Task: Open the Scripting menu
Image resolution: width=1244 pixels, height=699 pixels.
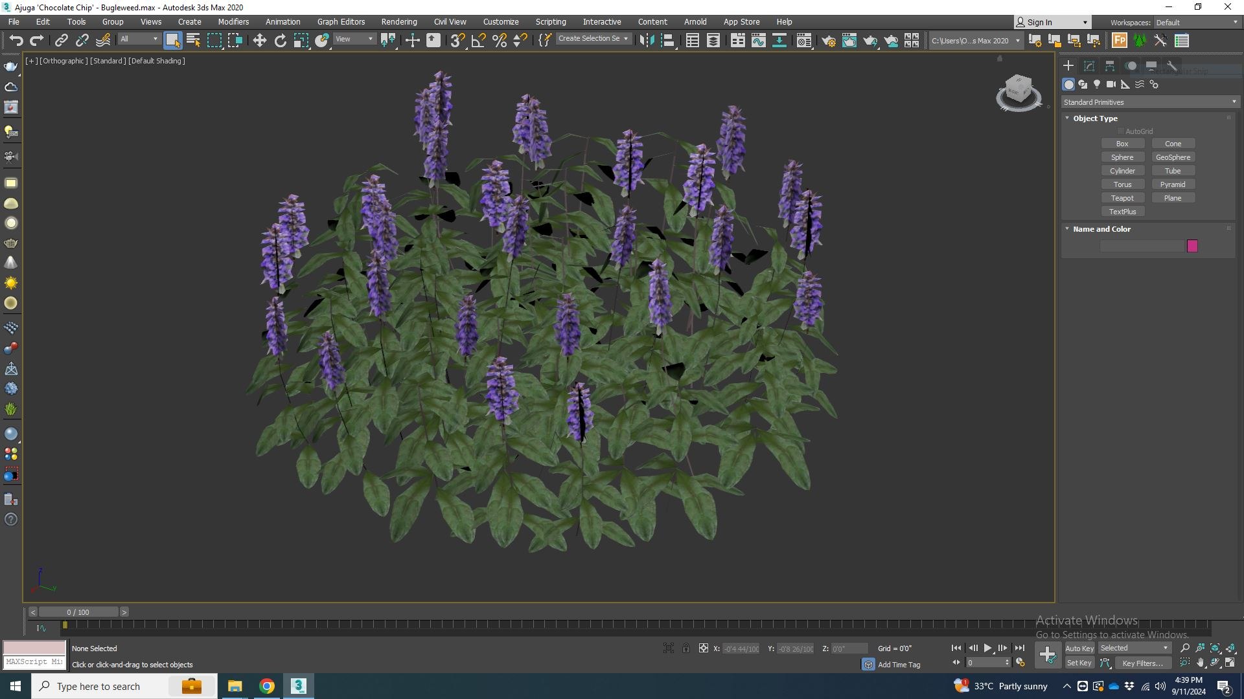Action: coord(551,21)
